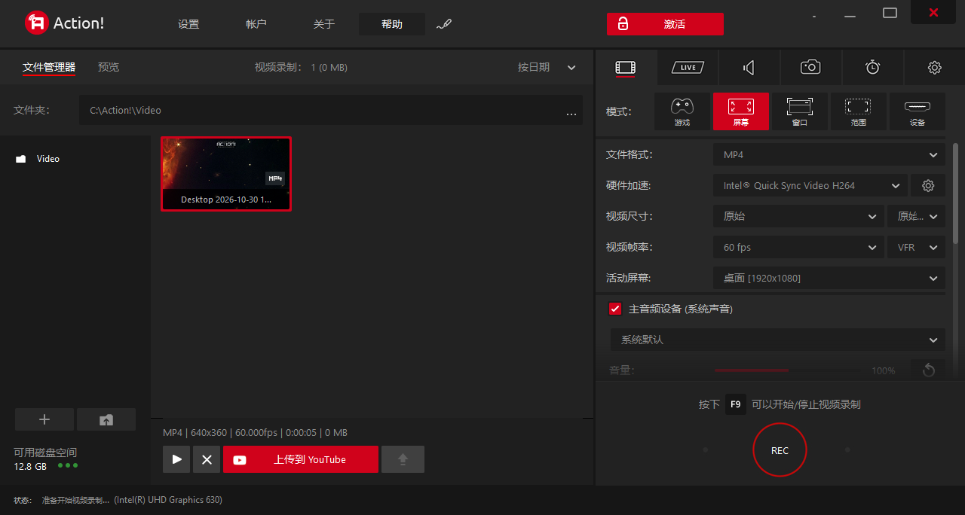Expand the 文件格式 MP4 dropdown

829,154
